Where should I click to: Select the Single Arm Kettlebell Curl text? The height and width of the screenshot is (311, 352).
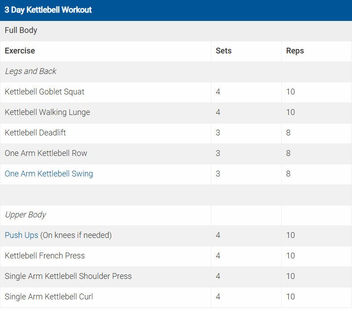coord(49,297)
